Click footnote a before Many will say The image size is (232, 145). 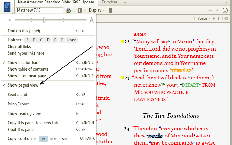point(135,40)
